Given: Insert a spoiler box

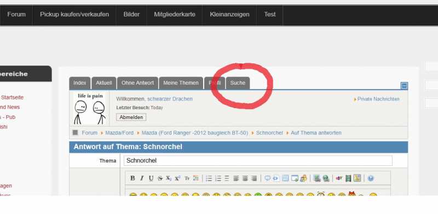Looking at the screenshot, I should coord(295,178).
